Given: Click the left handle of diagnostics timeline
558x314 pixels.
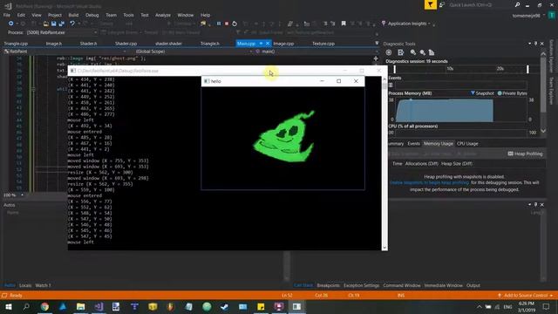Looking at the screenshot, I should 394,69.
